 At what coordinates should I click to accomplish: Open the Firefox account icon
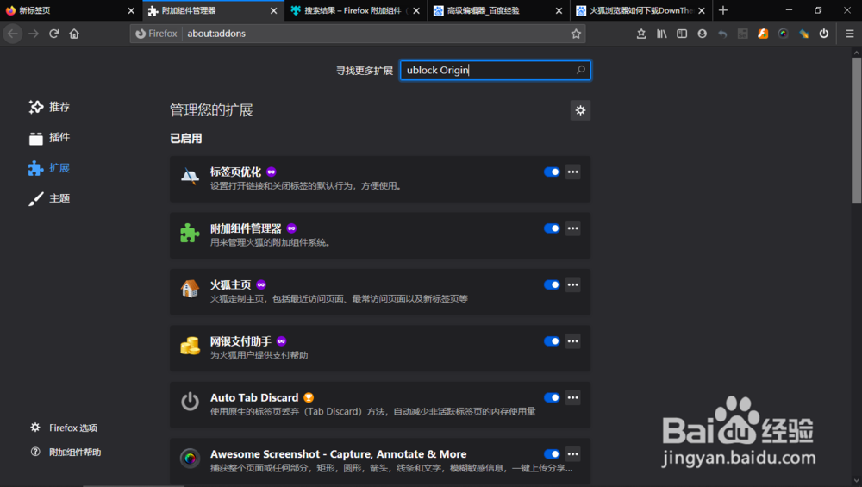pyautogui.click(x=702, y=34)
